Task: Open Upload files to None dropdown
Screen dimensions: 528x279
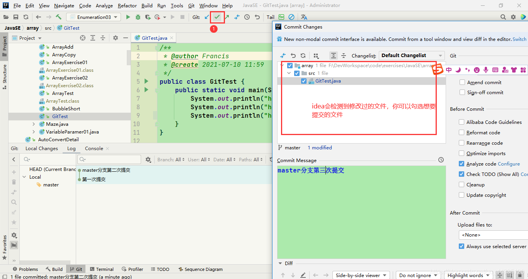Action: (493, 235)
